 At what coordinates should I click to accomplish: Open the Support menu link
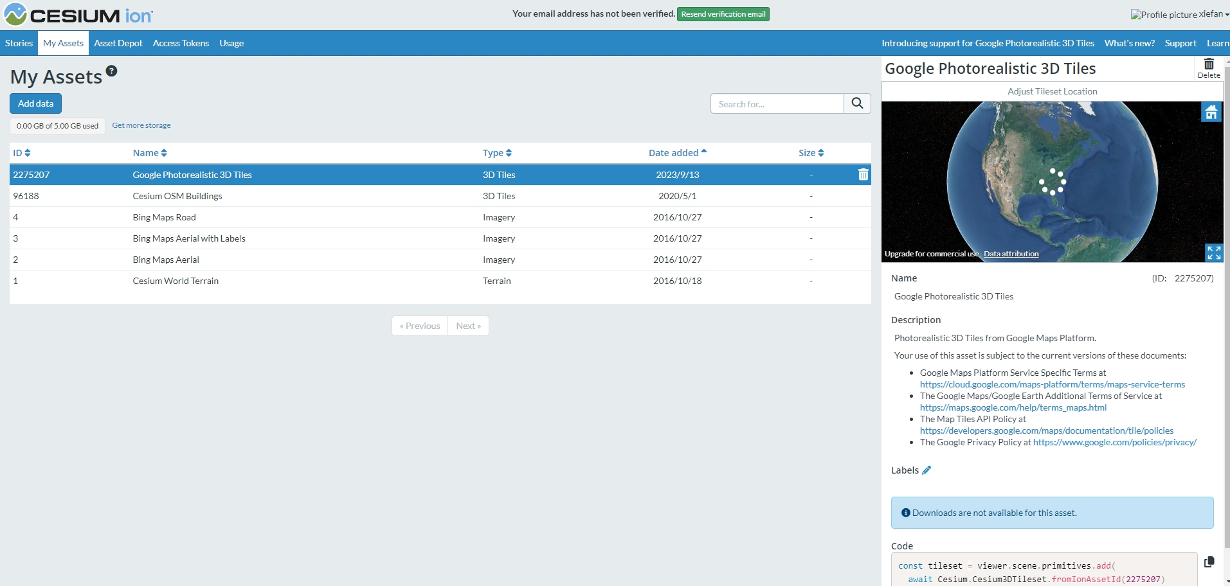pos(1180,43)
